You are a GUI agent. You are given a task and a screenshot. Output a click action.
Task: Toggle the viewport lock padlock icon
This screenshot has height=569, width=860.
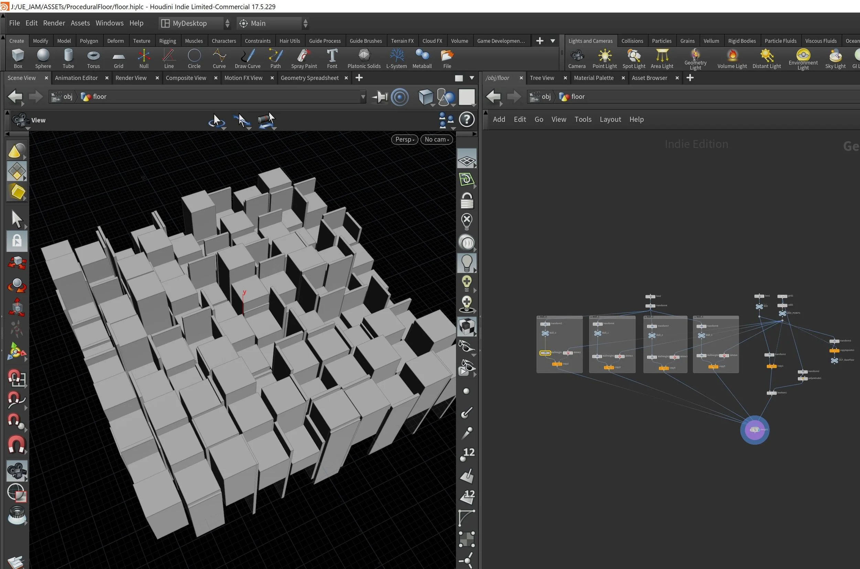tap(466, 201)
